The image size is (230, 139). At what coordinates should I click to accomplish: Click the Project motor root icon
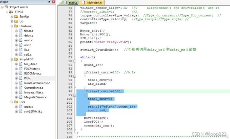point(6,7)
